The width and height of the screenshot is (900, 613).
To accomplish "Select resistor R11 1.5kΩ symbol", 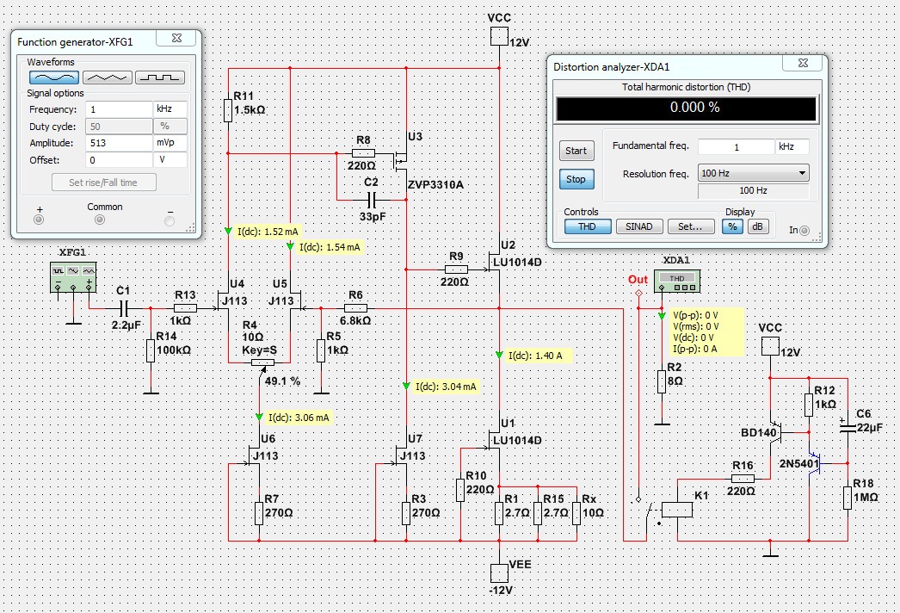I will coord(228,110).
